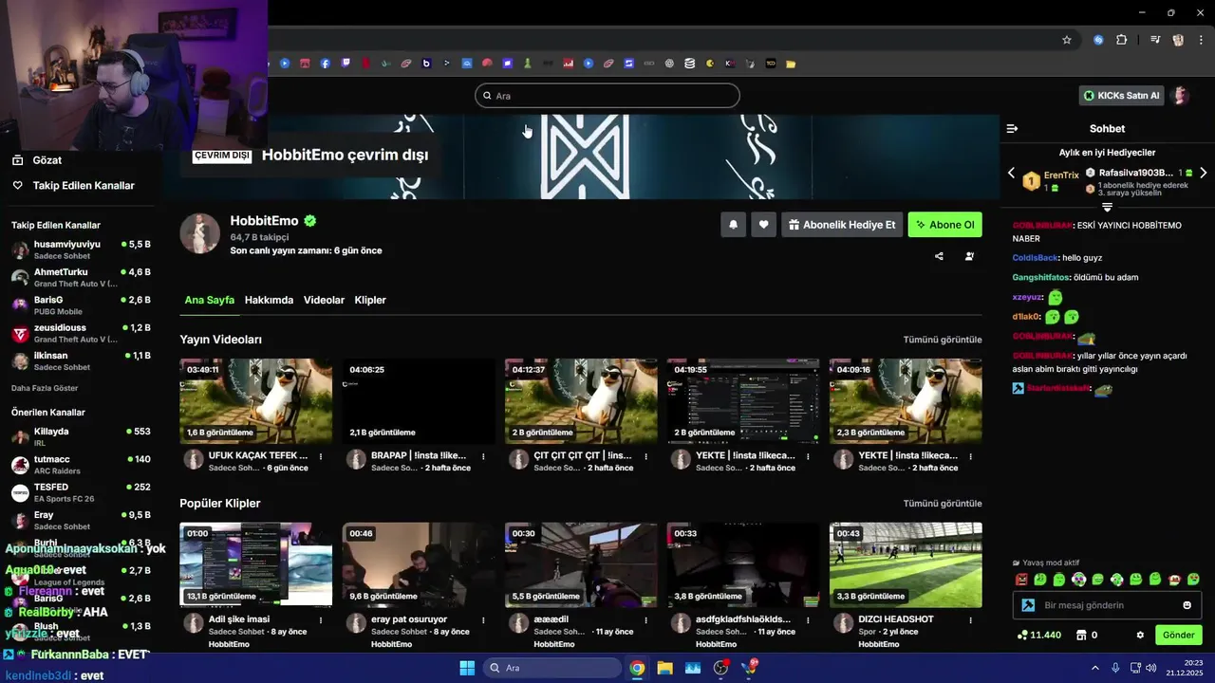Open the profile avatar menu at top right
The height and width of the screenshot is (683, 1215).
tap(1181, 96)
